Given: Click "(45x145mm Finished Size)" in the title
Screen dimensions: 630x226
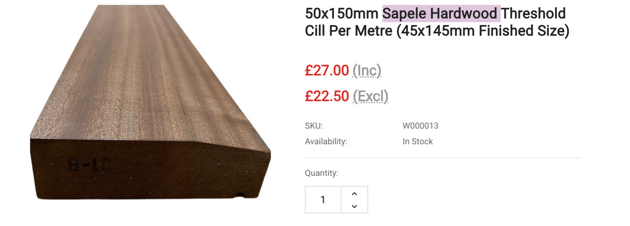Looking at the screenshot, I should (483, 31).
